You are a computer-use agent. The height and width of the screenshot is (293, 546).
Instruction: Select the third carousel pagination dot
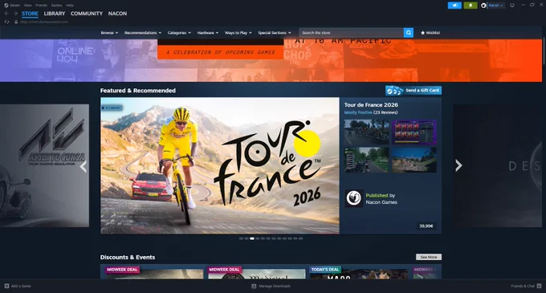(x=252, y=238)
